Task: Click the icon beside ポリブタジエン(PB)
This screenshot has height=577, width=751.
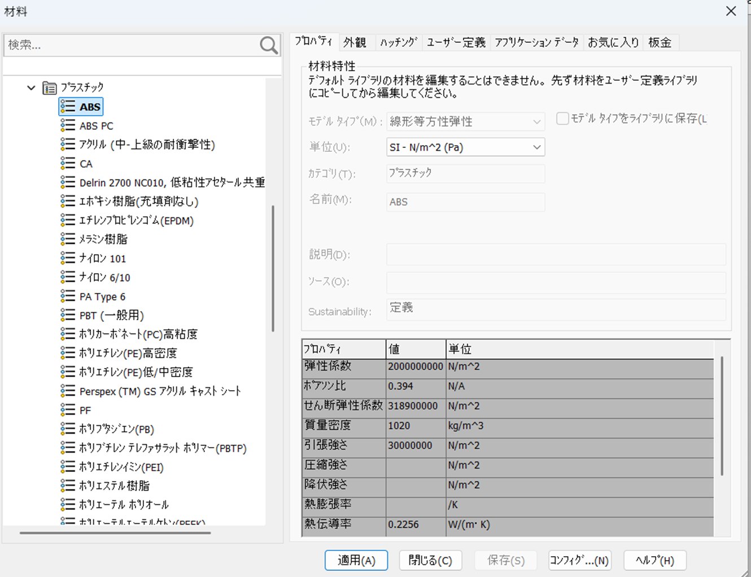Action: click(x=68, y=429)
